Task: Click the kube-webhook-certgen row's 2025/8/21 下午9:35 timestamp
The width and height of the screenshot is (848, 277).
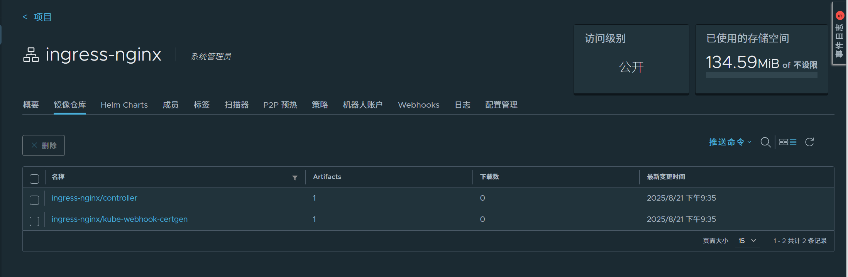Action: 681,219
